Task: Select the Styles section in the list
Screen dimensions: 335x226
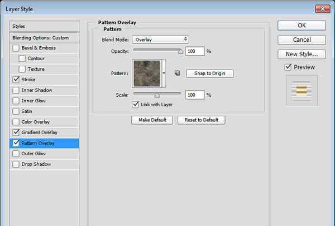Action: point(44,26)
